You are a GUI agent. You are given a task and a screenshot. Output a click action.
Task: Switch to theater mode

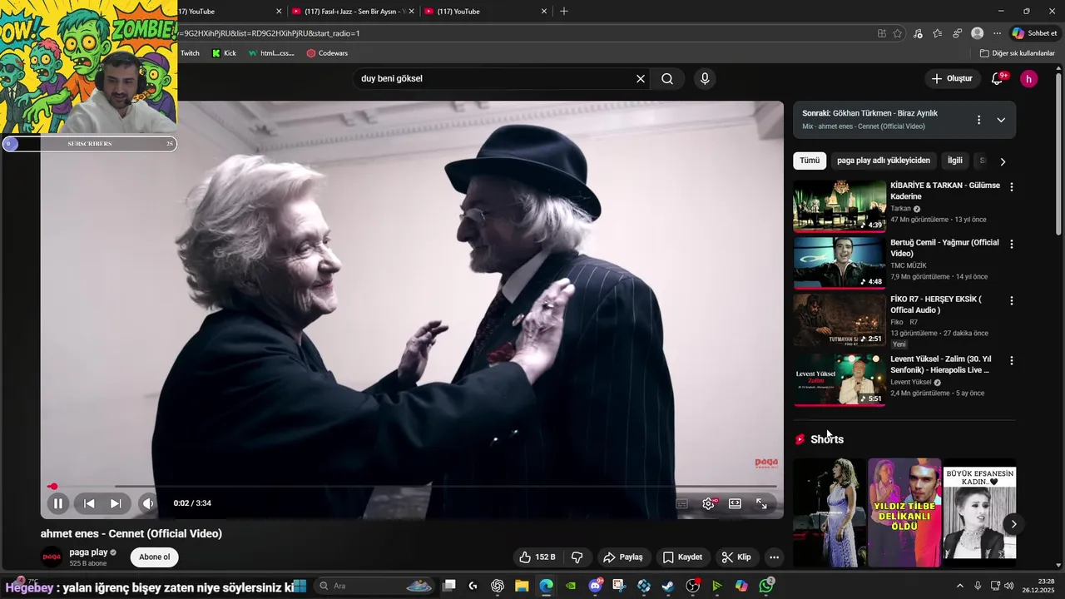point(735,503)
